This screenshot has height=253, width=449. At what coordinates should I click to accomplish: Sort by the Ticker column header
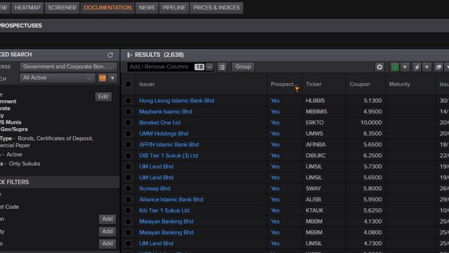tap(313, 84)
